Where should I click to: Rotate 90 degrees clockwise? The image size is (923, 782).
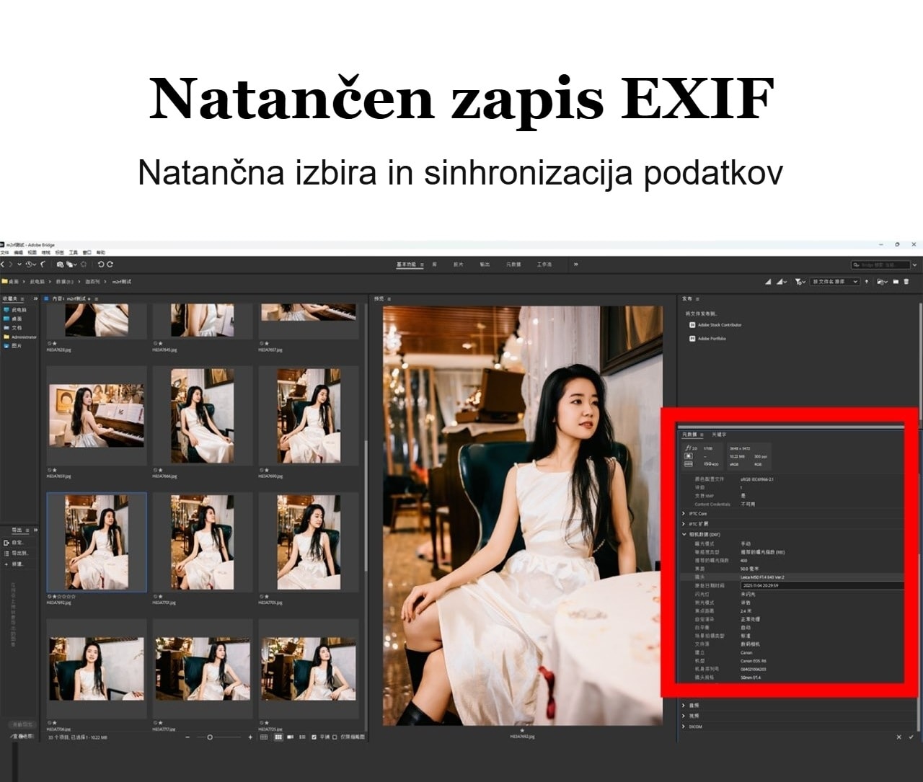coord(110,265)
